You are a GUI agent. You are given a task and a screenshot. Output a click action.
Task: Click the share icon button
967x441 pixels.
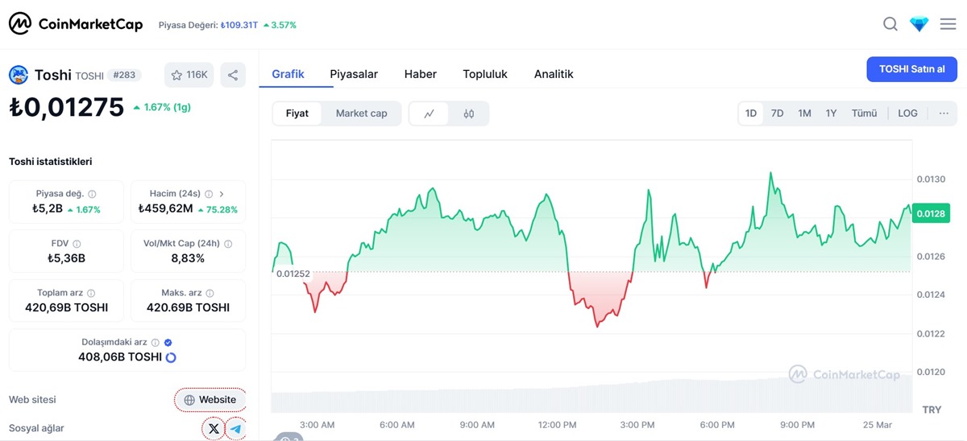tap(233, 75)
